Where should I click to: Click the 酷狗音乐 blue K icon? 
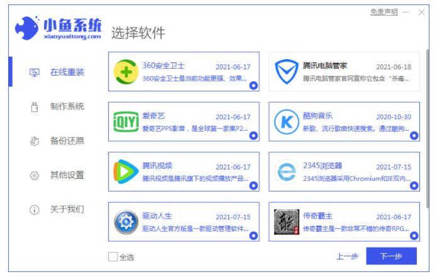click(287, 122)
